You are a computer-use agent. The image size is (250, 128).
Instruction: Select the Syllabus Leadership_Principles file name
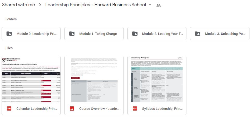click(x=162, y=108)
